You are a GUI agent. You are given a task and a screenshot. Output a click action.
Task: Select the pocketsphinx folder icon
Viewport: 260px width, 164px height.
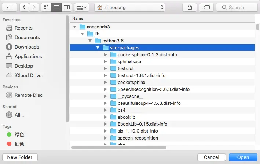[x=113, y=82]
